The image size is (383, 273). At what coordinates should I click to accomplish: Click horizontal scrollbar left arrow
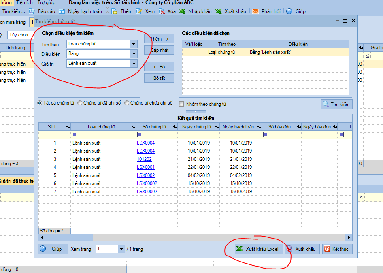pyautogui.click(x=42, y=238)
